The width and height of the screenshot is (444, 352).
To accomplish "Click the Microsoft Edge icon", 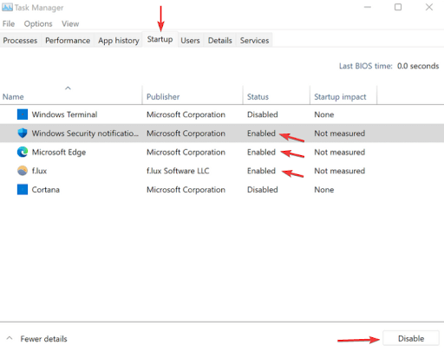I will (x=23, y=152).
